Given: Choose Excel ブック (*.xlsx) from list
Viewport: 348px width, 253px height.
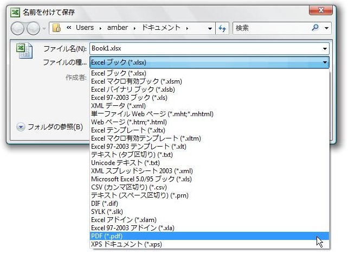Looking at the screenshot, I should click(210, 73).
